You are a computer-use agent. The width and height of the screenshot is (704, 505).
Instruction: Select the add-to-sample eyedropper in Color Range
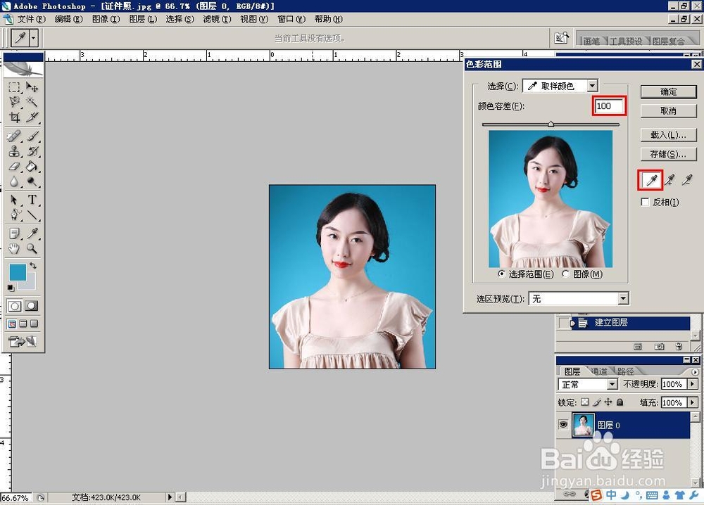(669, 179)
